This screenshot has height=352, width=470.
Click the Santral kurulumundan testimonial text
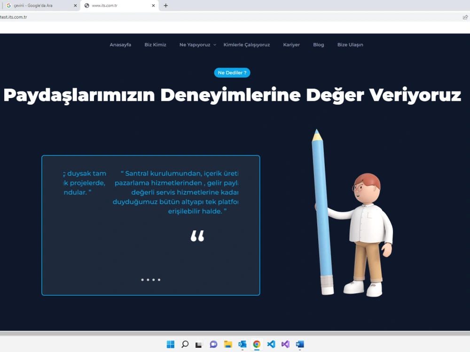pyautogui.click(x=176, y=192)
